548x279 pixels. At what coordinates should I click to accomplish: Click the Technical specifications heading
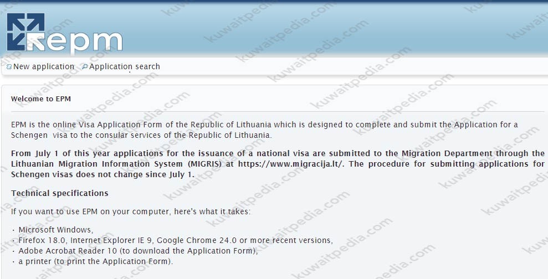[60, 193]
